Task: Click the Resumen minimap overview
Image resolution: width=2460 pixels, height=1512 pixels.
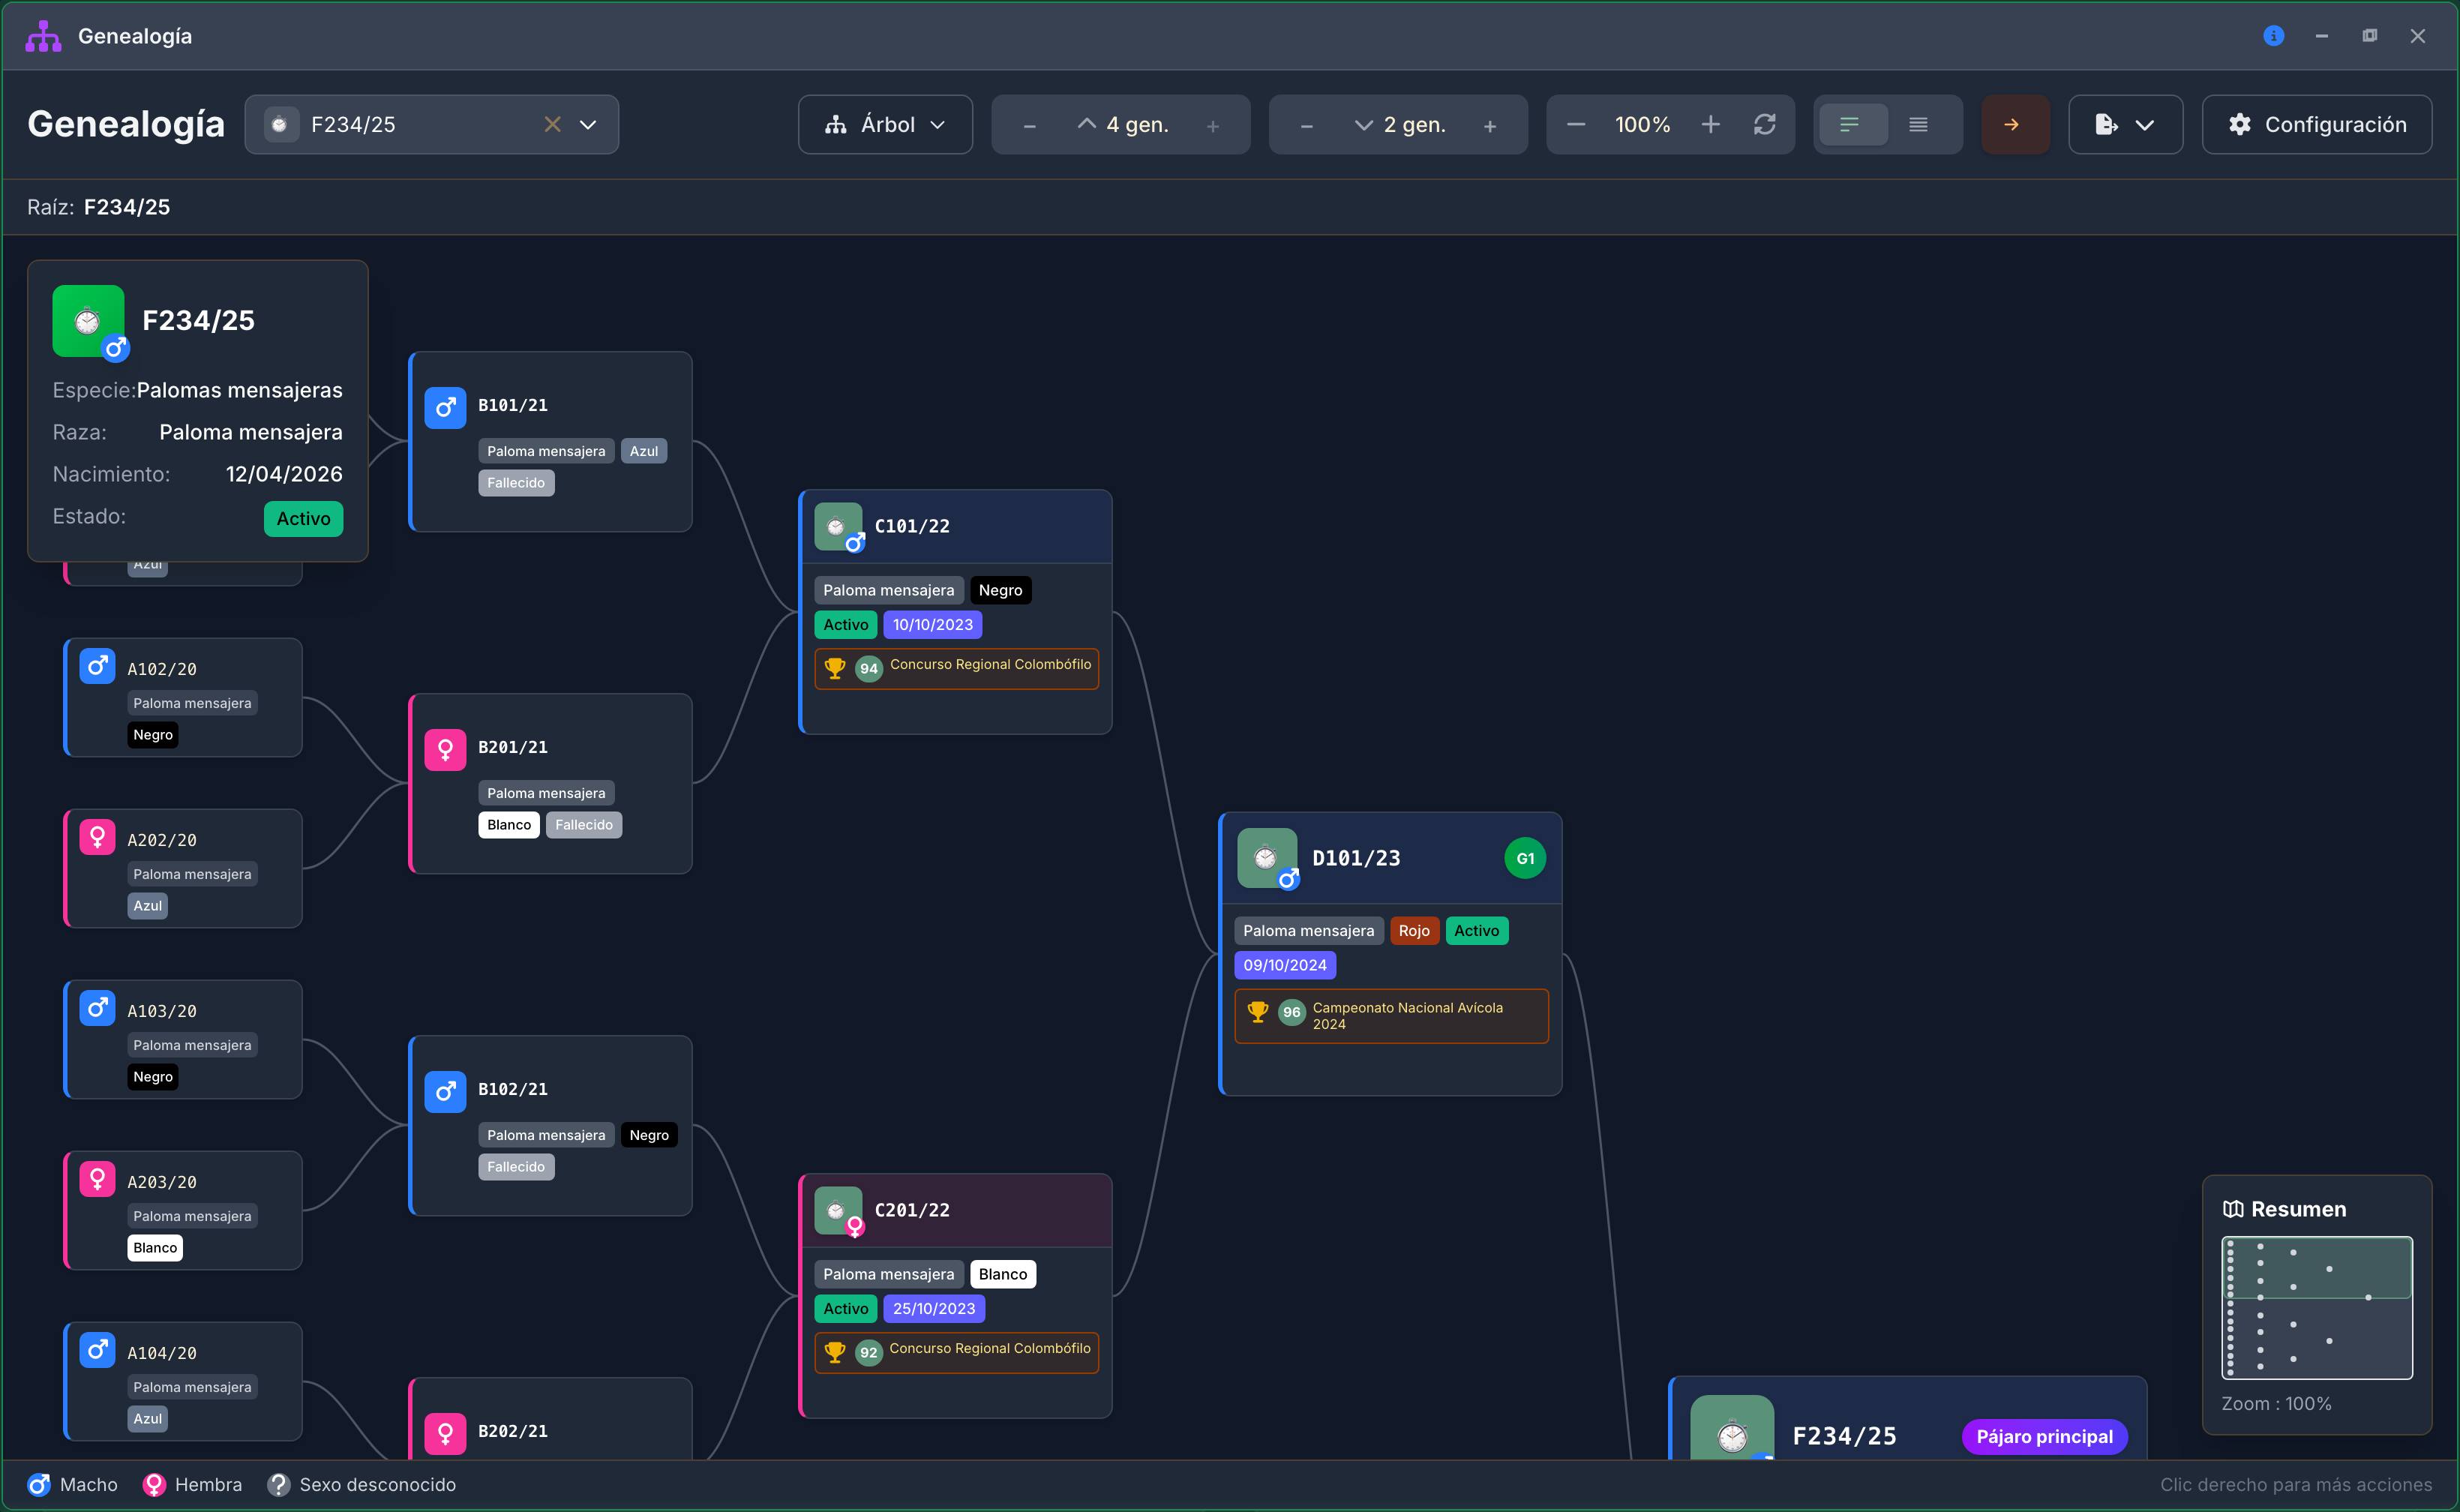Action: pos(2317,1308)
